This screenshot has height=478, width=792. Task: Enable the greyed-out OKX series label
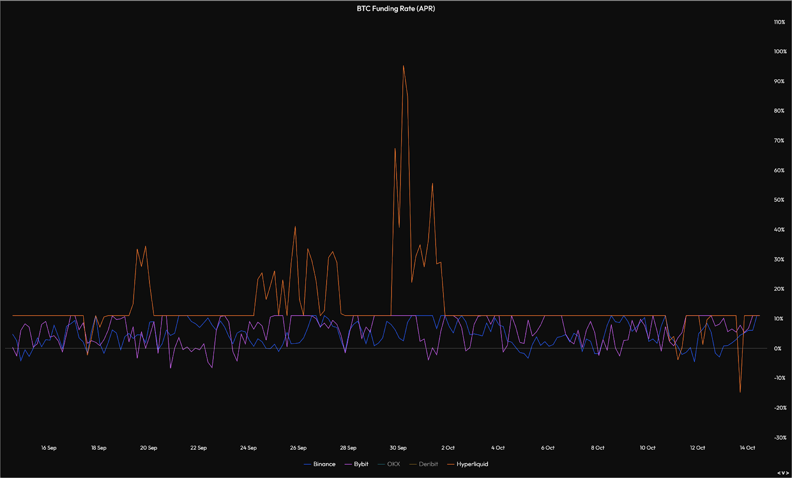[x=394, y=464]
